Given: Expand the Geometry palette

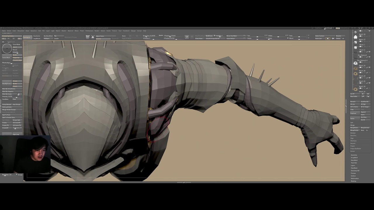Looking at the screenshot, I should click(354, 155).
